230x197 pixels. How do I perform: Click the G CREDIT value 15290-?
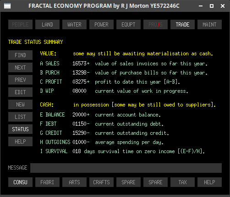[81, 133]
